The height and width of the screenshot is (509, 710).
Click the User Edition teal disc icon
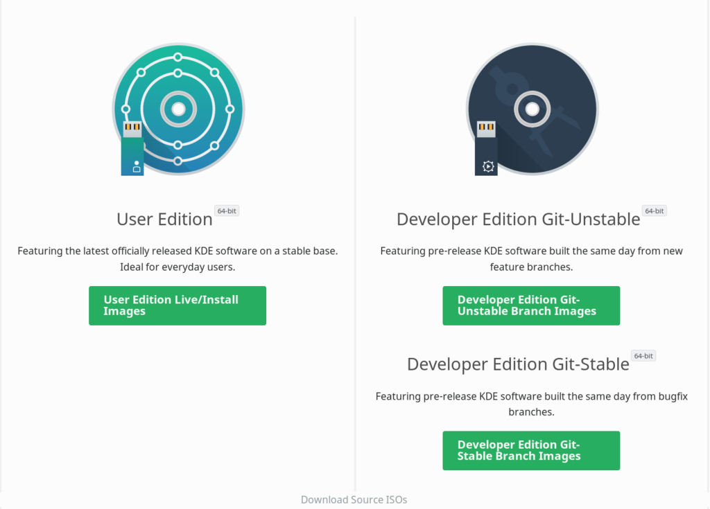tap(178, 109)
